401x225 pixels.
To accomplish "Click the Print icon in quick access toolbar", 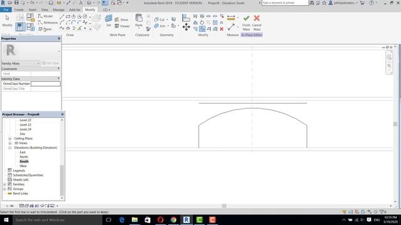I will coord(51,2).
